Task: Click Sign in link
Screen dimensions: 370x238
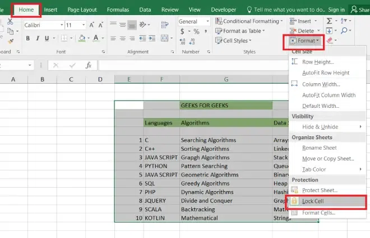Action: (x=336, y=9)
